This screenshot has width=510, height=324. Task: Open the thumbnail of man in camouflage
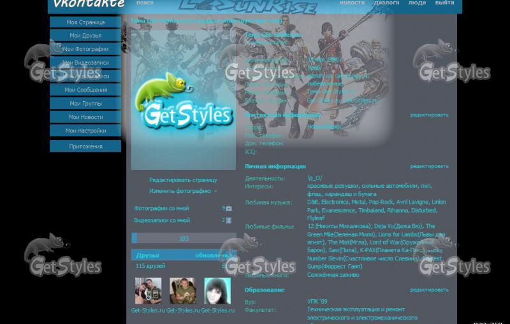[183, 290]
